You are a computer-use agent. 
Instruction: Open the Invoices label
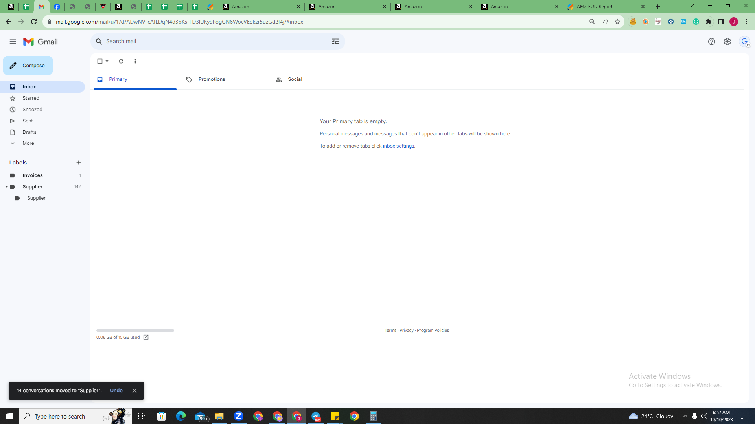42,175
